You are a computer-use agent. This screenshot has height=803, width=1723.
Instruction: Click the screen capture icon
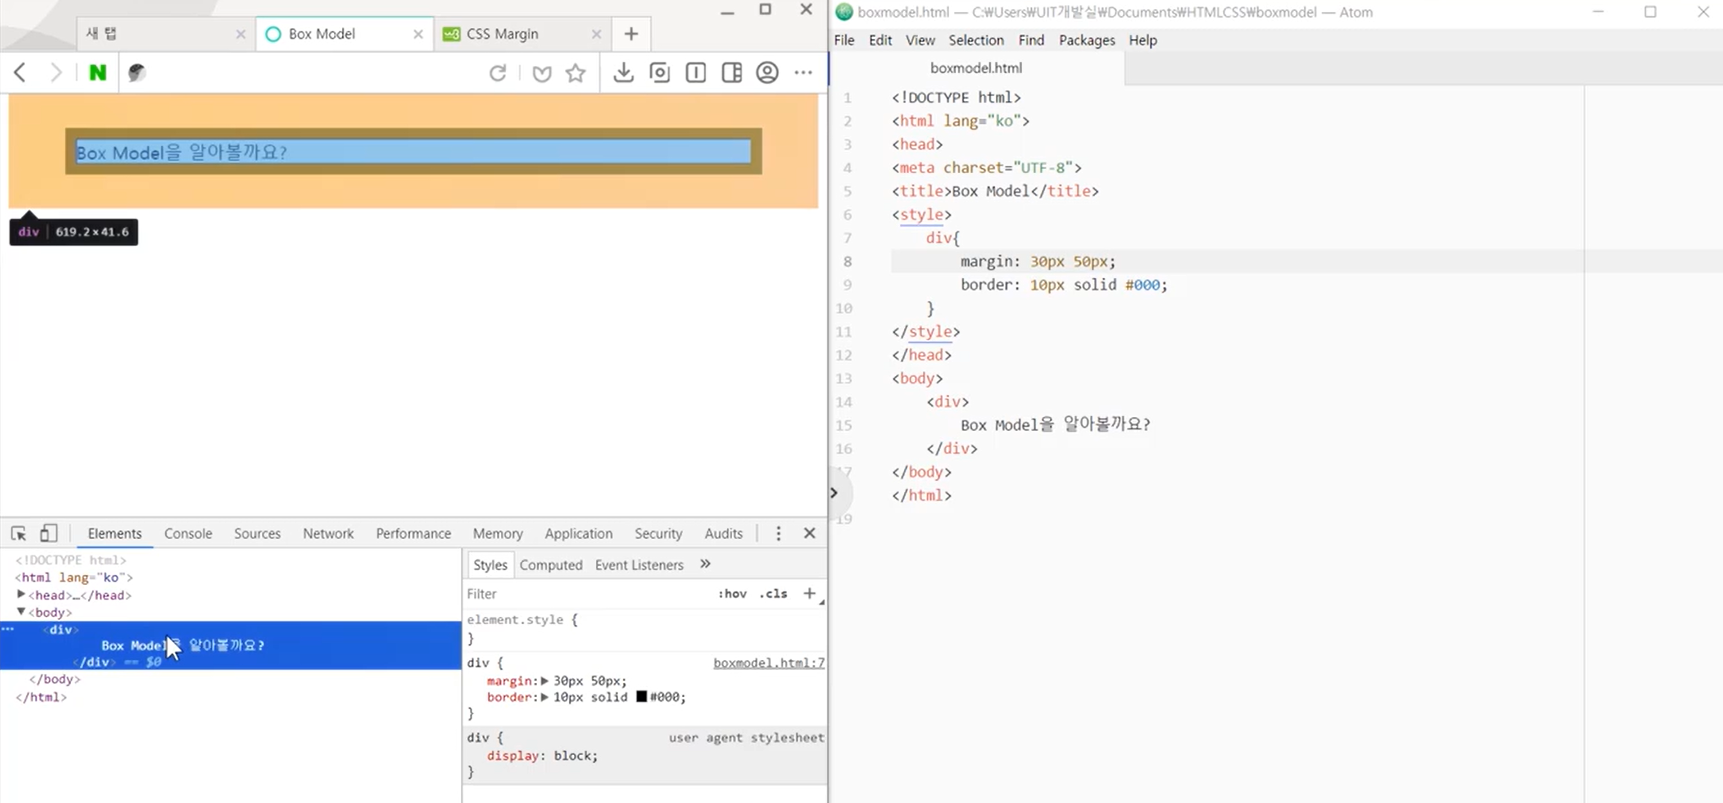[659, 72]
